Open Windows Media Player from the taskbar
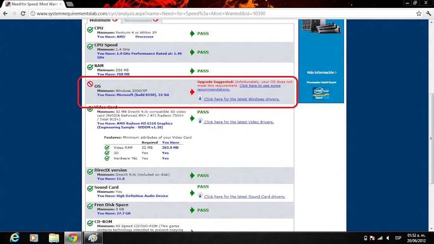This screenshot has height=244, width=434. click(x=34, y=238)
